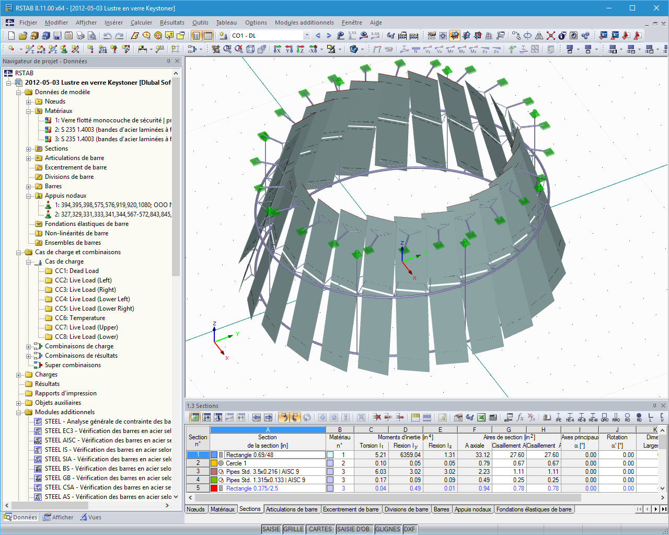Select row 3 Pipes Std. 3.5x0.216 section
This screenshot has width=669, height=535.
(x=267, y=471)
